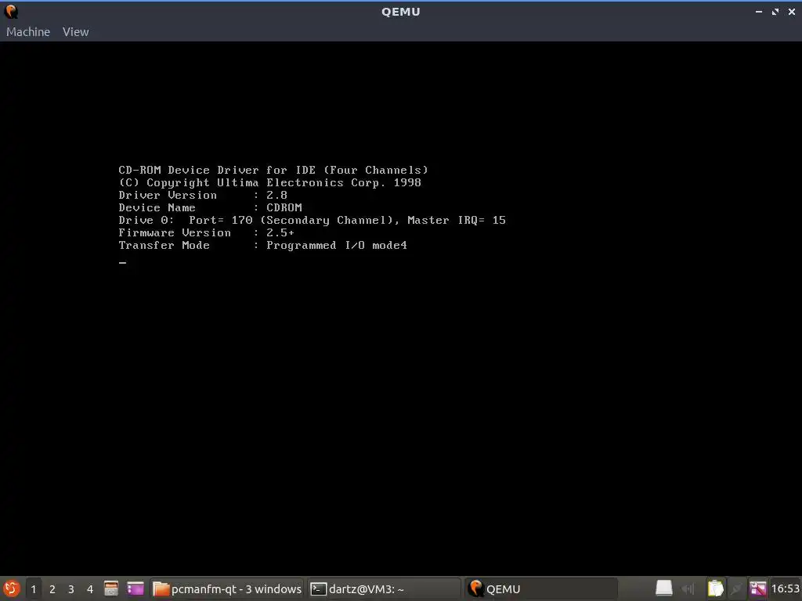Click the 'Drive 0: Port= 170' line

coord(312,220)
